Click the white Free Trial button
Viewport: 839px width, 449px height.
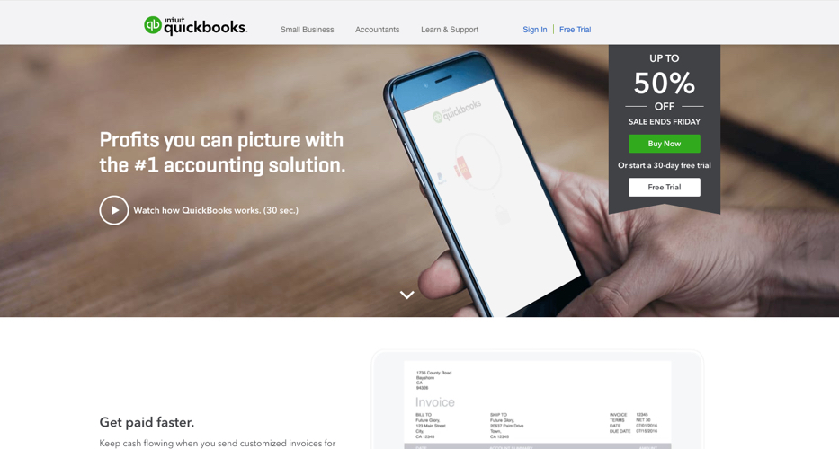click(x=664, y=187)
